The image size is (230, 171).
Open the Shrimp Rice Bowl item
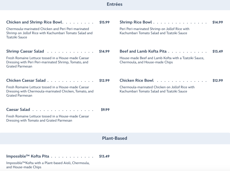coord(136,22)
